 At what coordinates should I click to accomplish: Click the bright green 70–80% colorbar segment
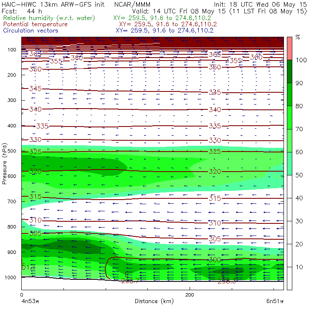coord(289,117)
